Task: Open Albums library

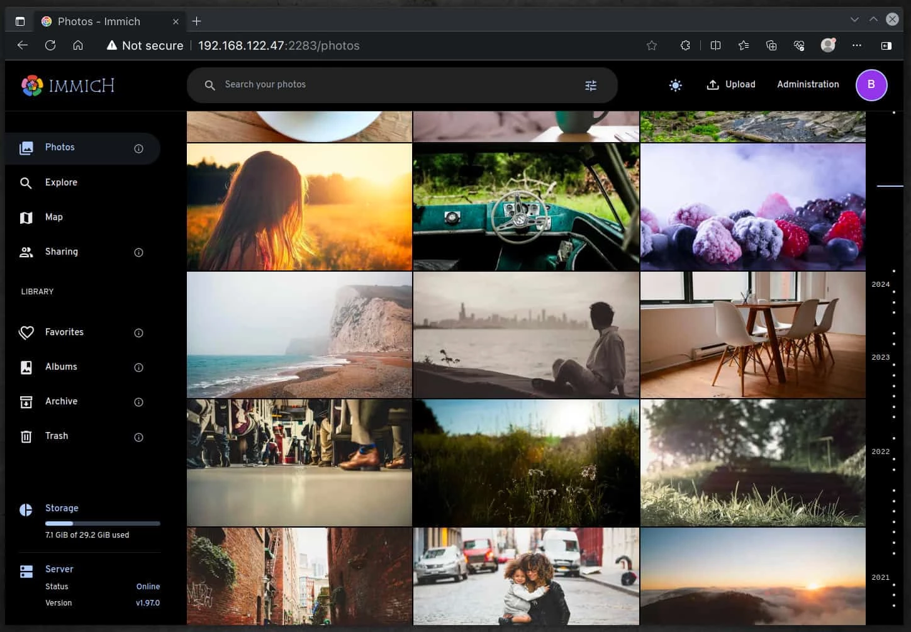Action: 82,367
